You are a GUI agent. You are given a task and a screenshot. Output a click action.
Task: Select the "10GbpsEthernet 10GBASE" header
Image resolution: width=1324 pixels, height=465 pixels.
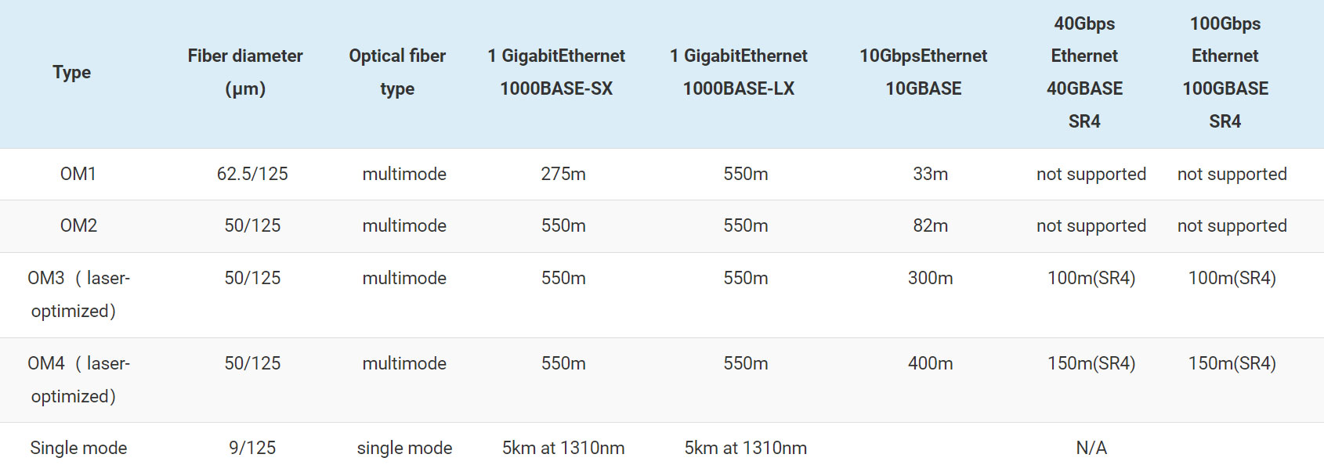click(x=924, y=72)
